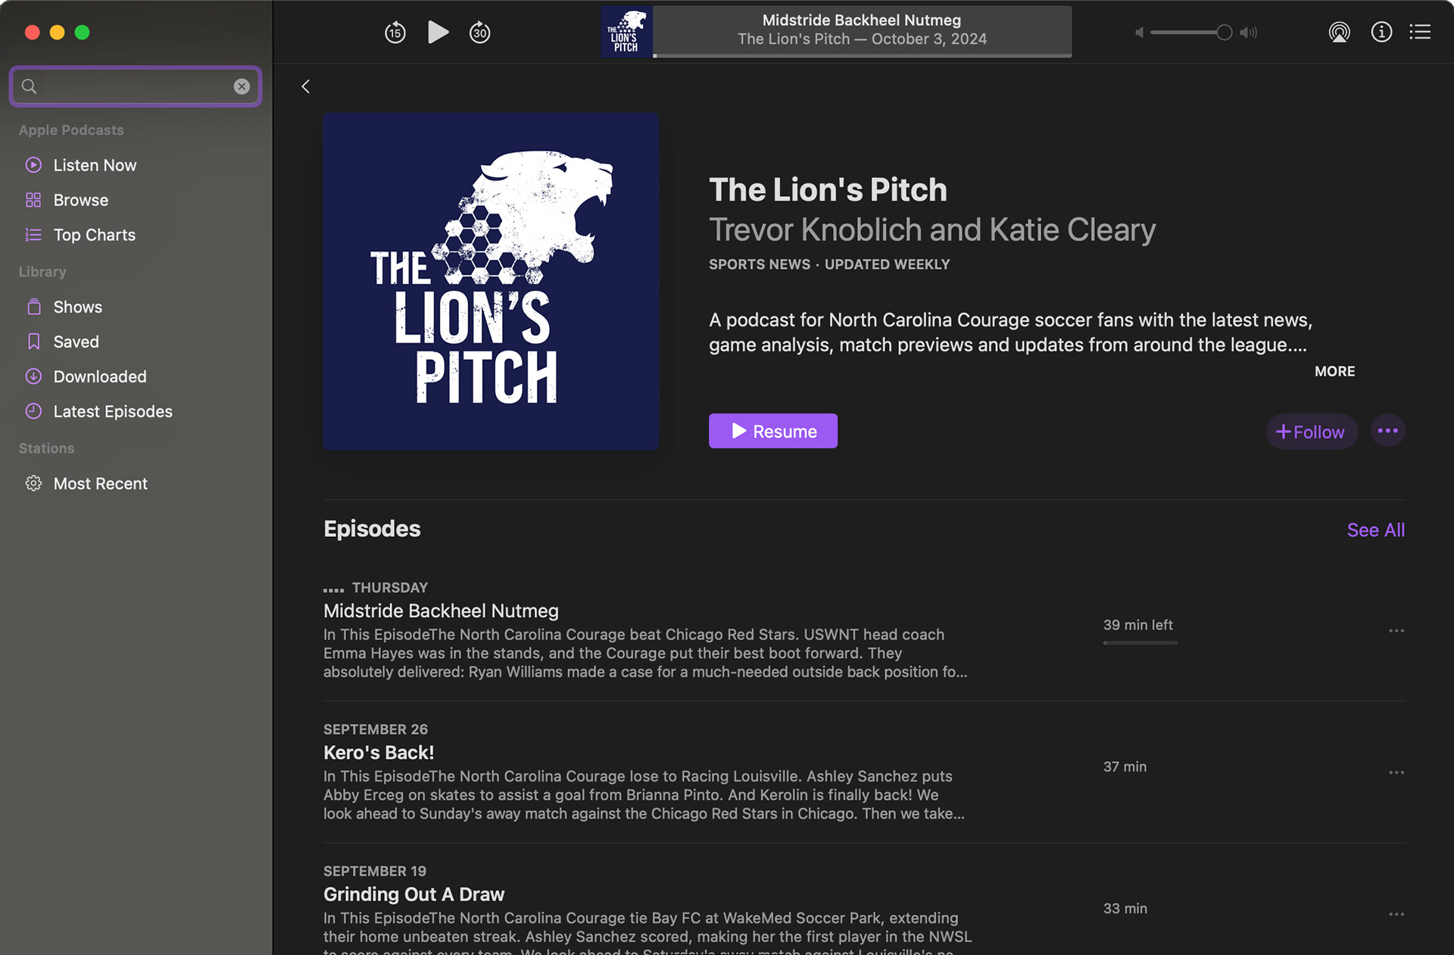Open the show's more options ellipsis
The width and height of the screenshot is (1454, 955).
1387,431
